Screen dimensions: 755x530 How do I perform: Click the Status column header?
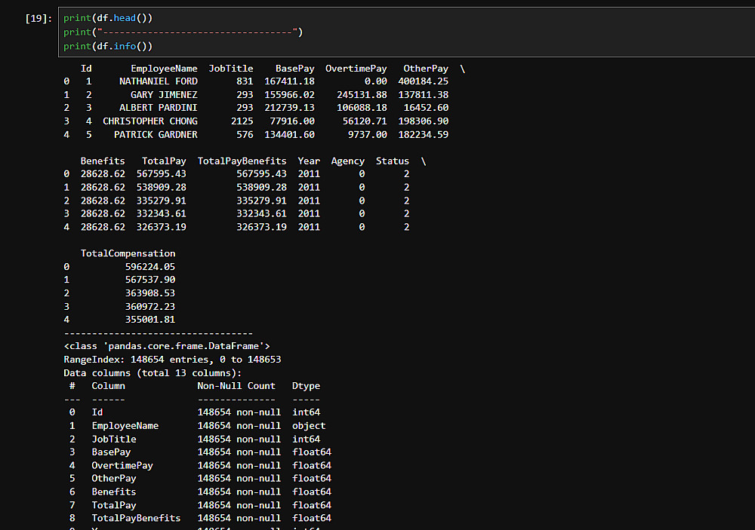pos(393,161)
